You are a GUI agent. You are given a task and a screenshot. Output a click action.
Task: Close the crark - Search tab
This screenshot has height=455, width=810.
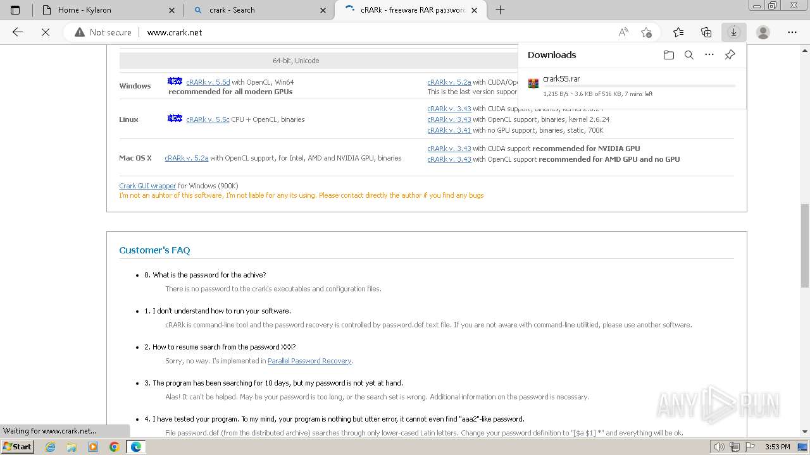323,10
